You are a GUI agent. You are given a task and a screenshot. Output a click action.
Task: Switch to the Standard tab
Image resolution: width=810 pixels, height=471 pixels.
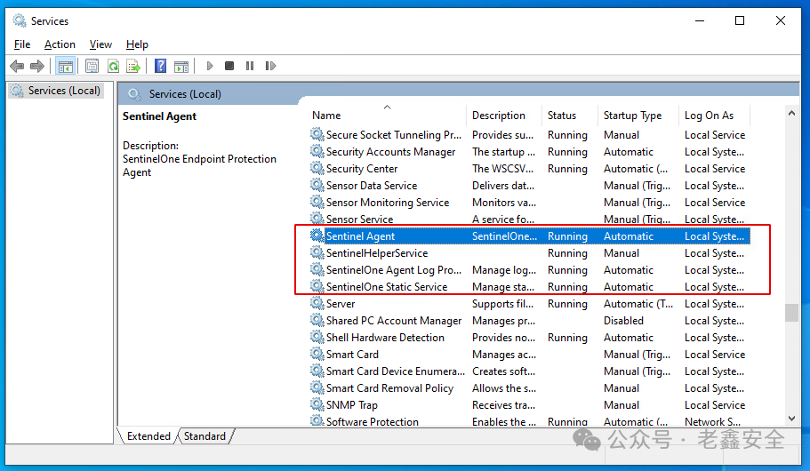pos(205,435)
